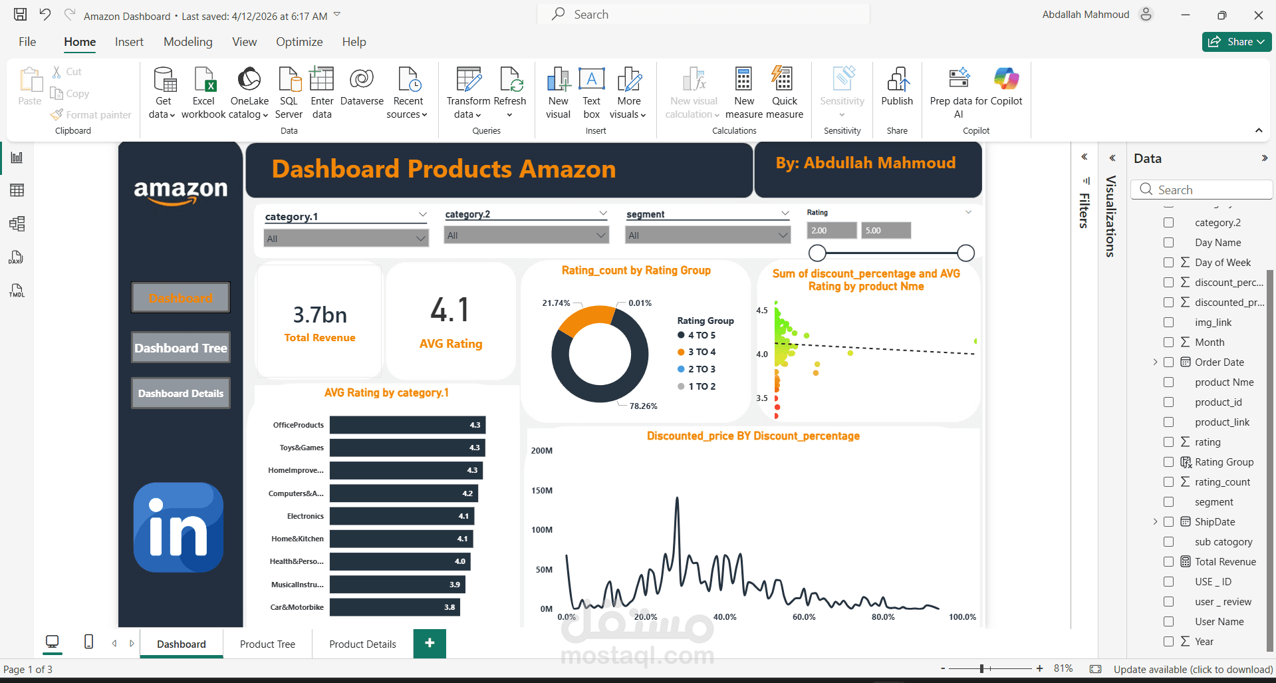Click the left handle of the Rating slider
Image resolution: width=1276 pixels, height=683 pixels.
tap(817, 253)
